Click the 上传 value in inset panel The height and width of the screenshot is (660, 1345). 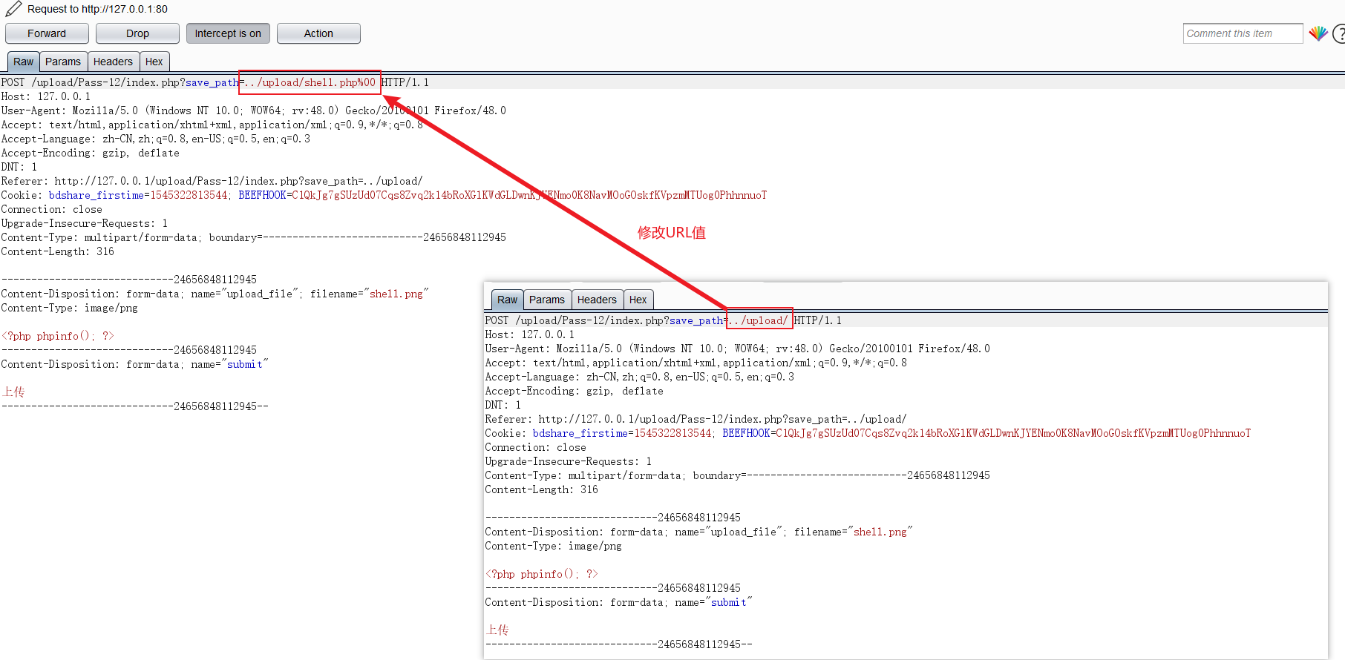[497, 630]
